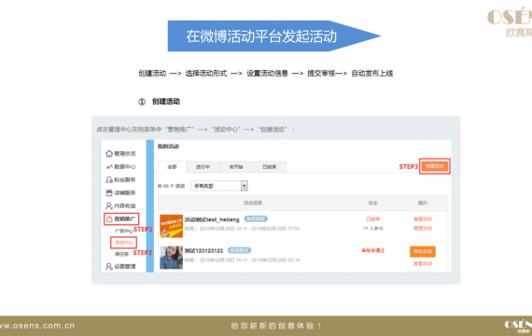Click the 16 人参与 text
The width and height of the screenshot is (532, 336).
click(373, 229)
